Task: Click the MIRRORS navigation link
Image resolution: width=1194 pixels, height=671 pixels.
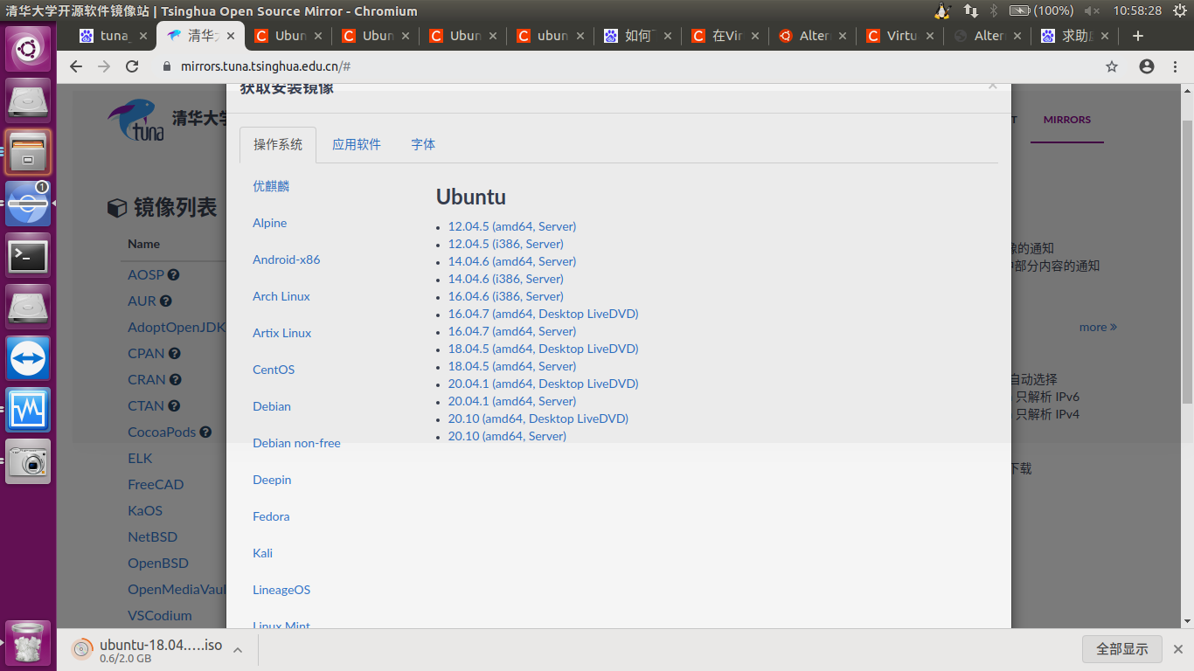Action: [1067, 120]
